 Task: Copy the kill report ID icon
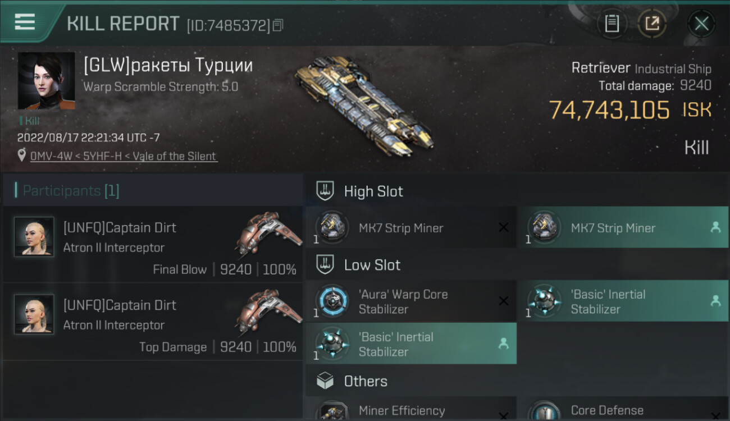coord(279,25)
